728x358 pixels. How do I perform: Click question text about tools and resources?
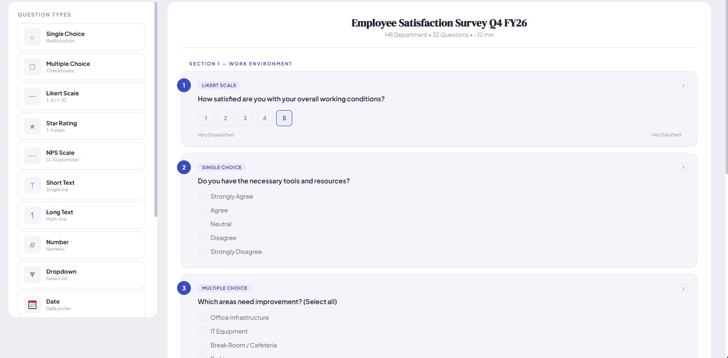tap(274, 181)
